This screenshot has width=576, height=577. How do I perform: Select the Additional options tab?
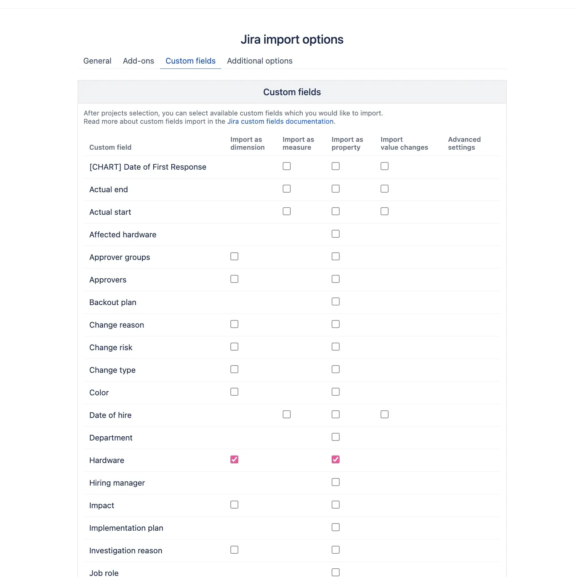pos(259,61)
